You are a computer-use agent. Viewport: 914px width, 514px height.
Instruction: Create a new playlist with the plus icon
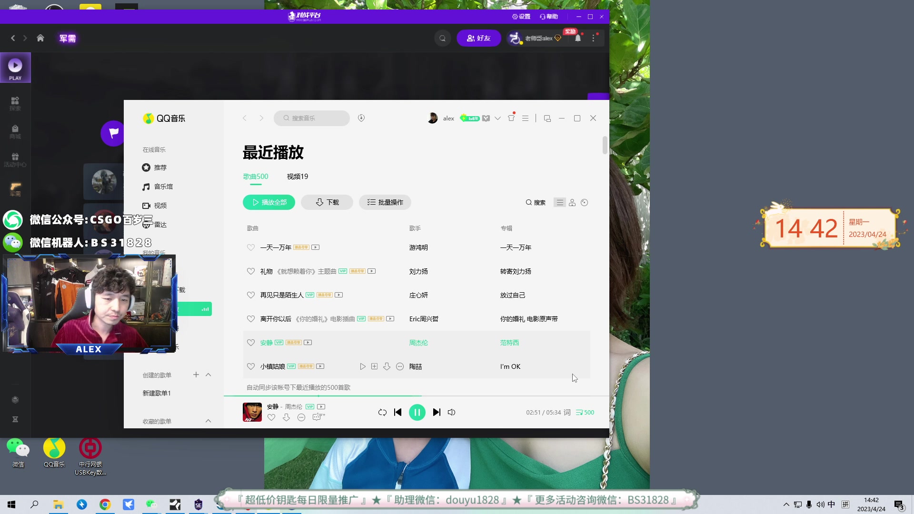(196, 375)
